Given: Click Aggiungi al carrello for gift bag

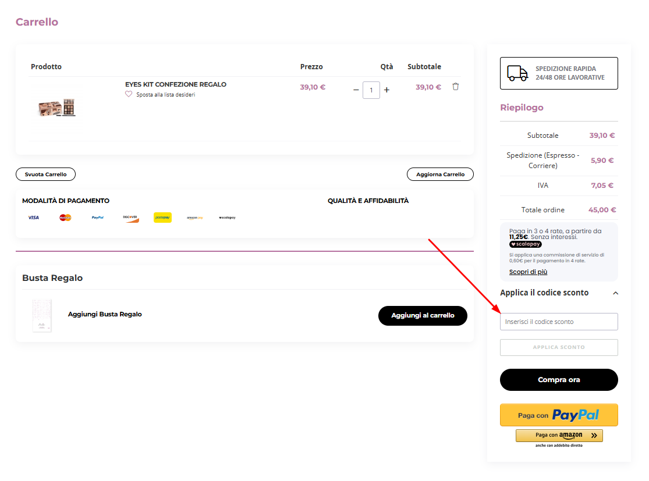Looking at the screenshot, I should (x=423, y=315).
